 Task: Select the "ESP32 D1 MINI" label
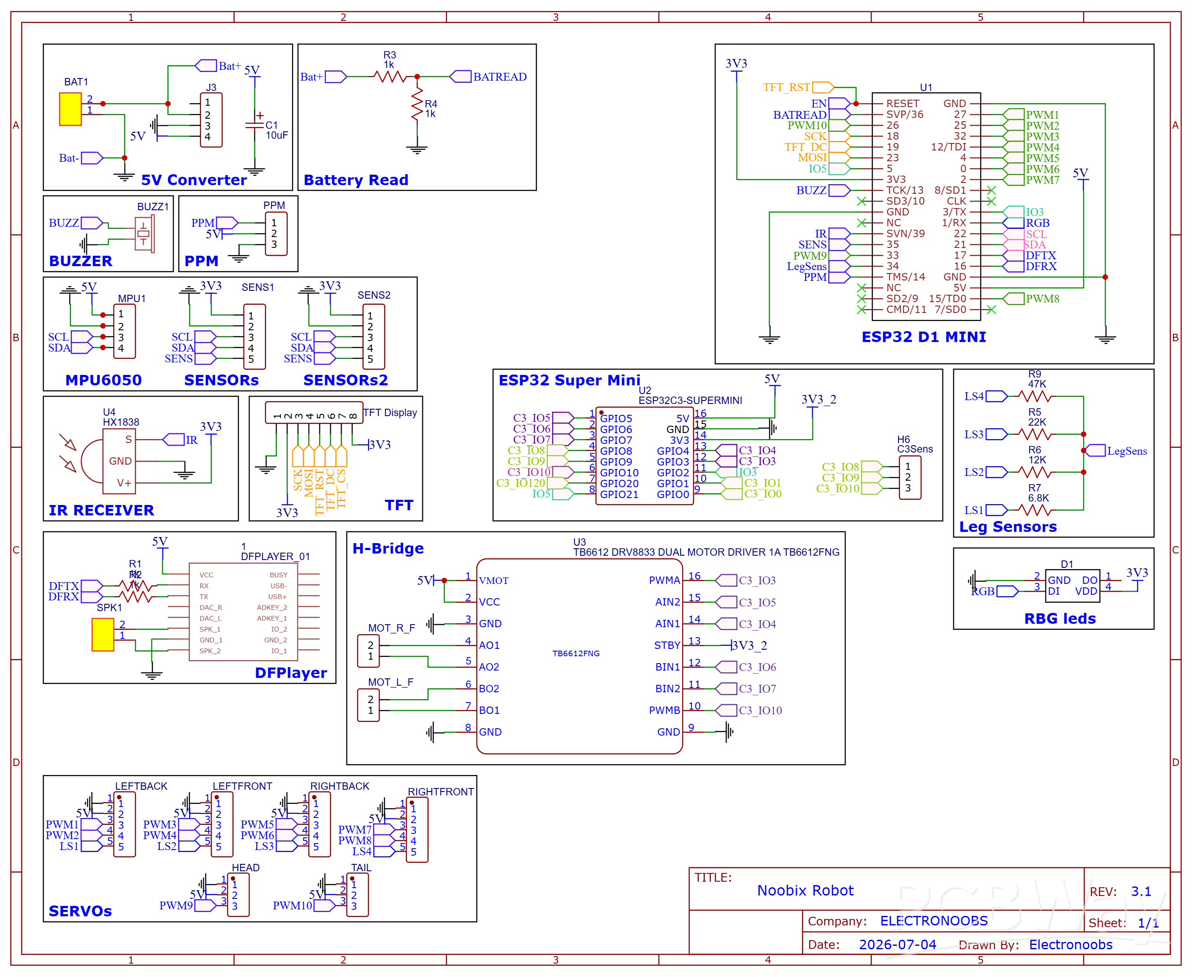[x=924, y=337]
